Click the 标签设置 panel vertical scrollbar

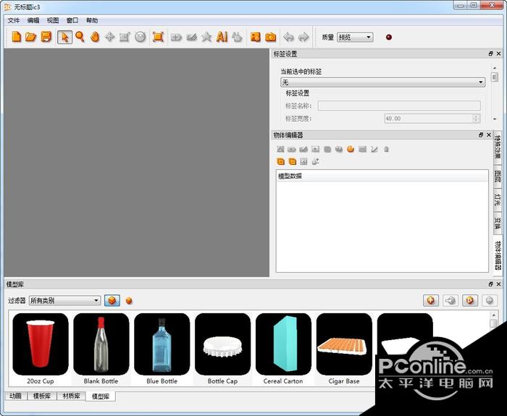[495, 93]
